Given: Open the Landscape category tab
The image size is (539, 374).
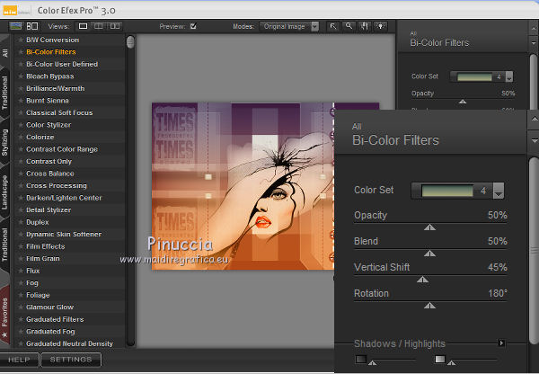Looking at the screenshot, I should (x=4, y=192).
